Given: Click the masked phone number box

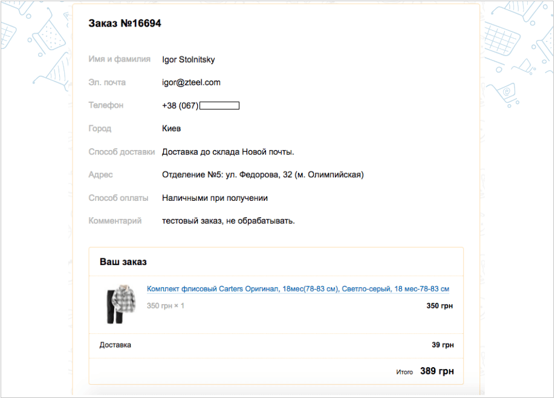Looking at the screenshot, I should coord(219,106).
